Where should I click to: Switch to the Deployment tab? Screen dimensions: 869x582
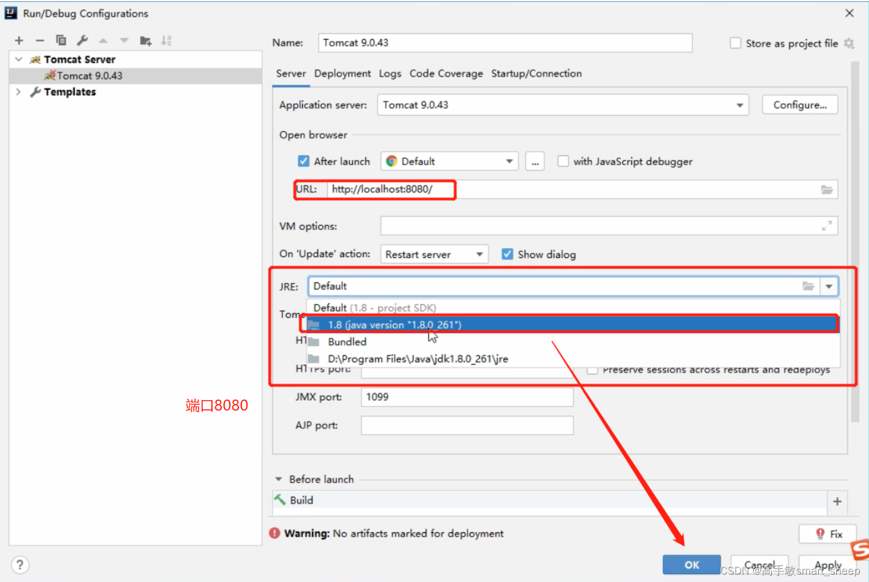pyautogui.click(x=342, y=74)
